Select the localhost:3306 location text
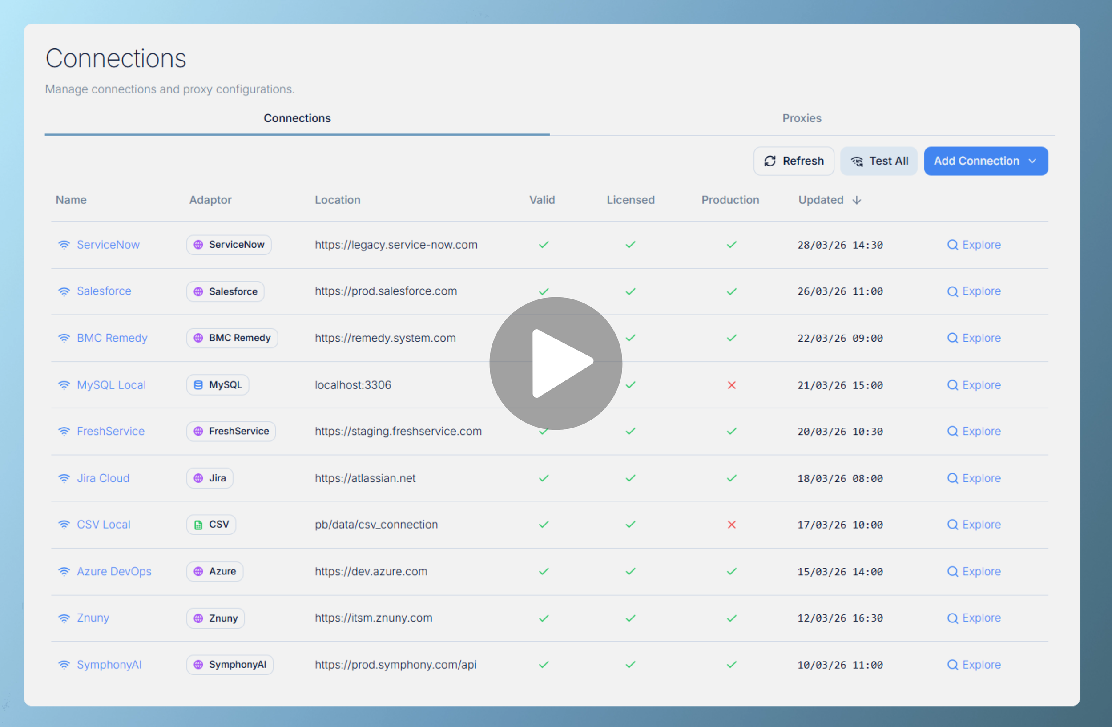This screenshot has height=727, width=1112. tap(353, 385)
